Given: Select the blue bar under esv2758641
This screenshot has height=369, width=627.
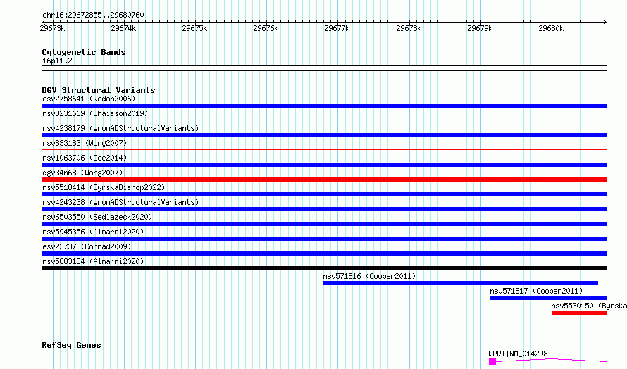Looking at the screenshot, I should coord(324,106).
